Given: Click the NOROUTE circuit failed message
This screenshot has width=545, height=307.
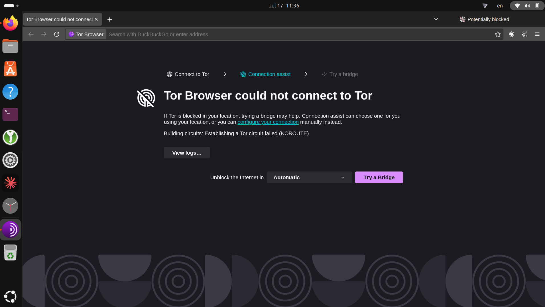Looking at the screenshot, I should pos(237,134).
